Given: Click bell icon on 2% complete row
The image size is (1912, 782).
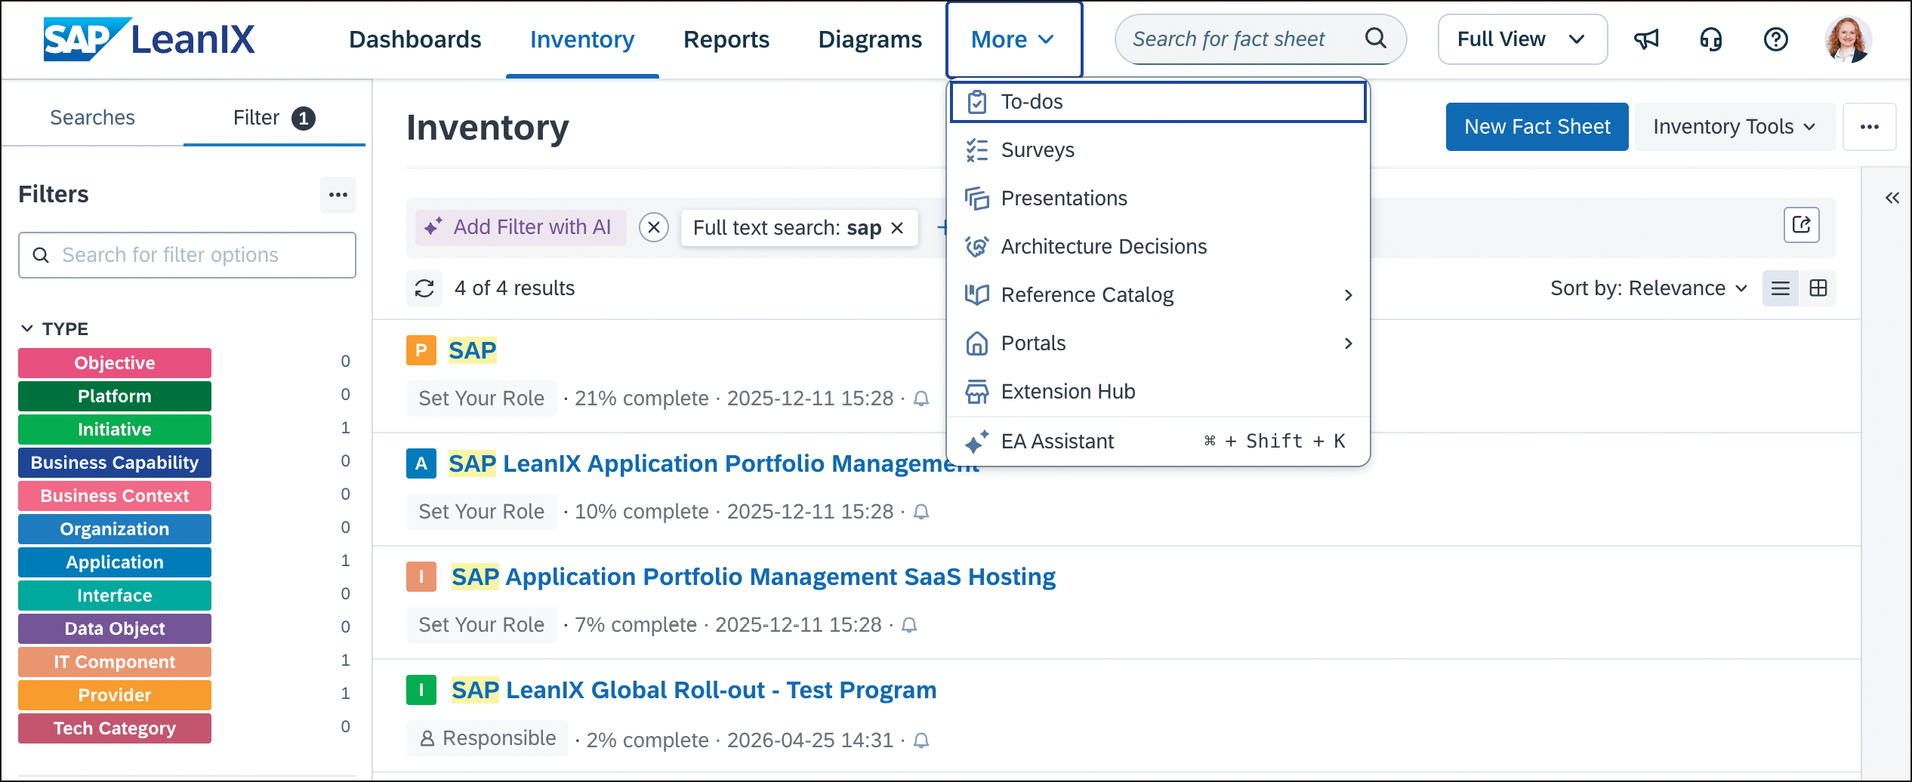Looking at the screenshot, I should [921, 740].
